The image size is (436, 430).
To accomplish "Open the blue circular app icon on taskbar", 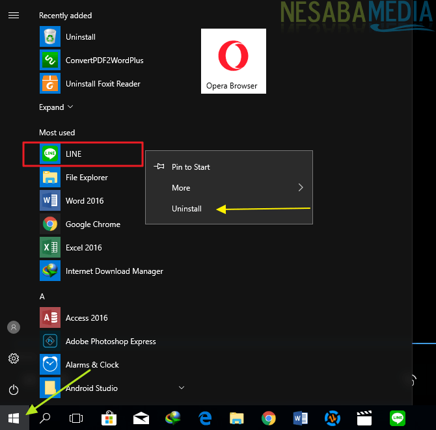I will coord(333,418).
